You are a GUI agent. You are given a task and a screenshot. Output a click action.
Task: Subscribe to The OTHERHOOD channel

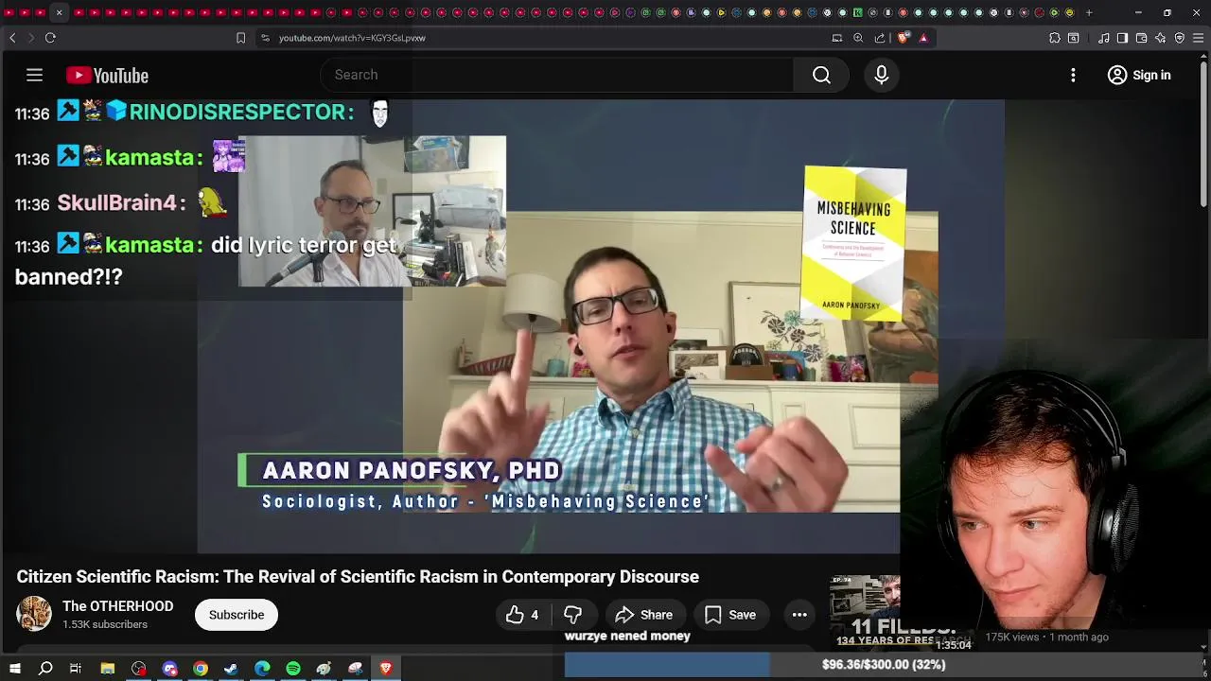(x=237, y=615)
